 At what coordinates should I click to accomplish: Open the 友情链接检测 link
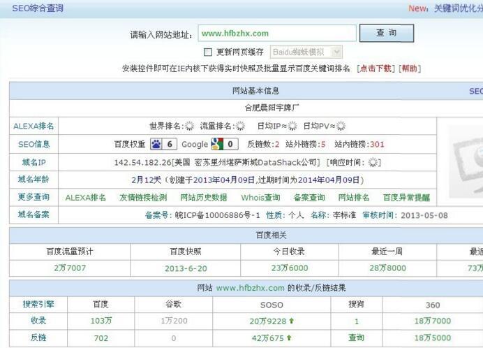(143, 198)
